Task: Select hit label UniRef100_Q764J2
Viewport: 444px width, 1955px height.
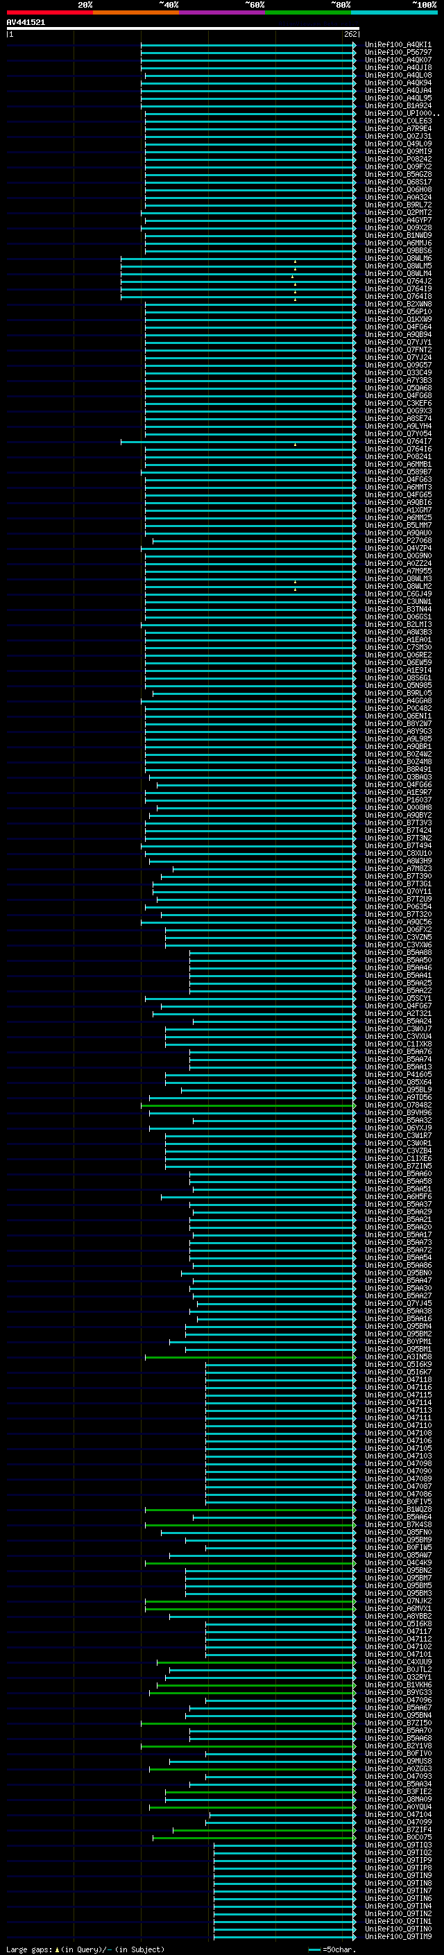Action: click(x=398, y=281)
